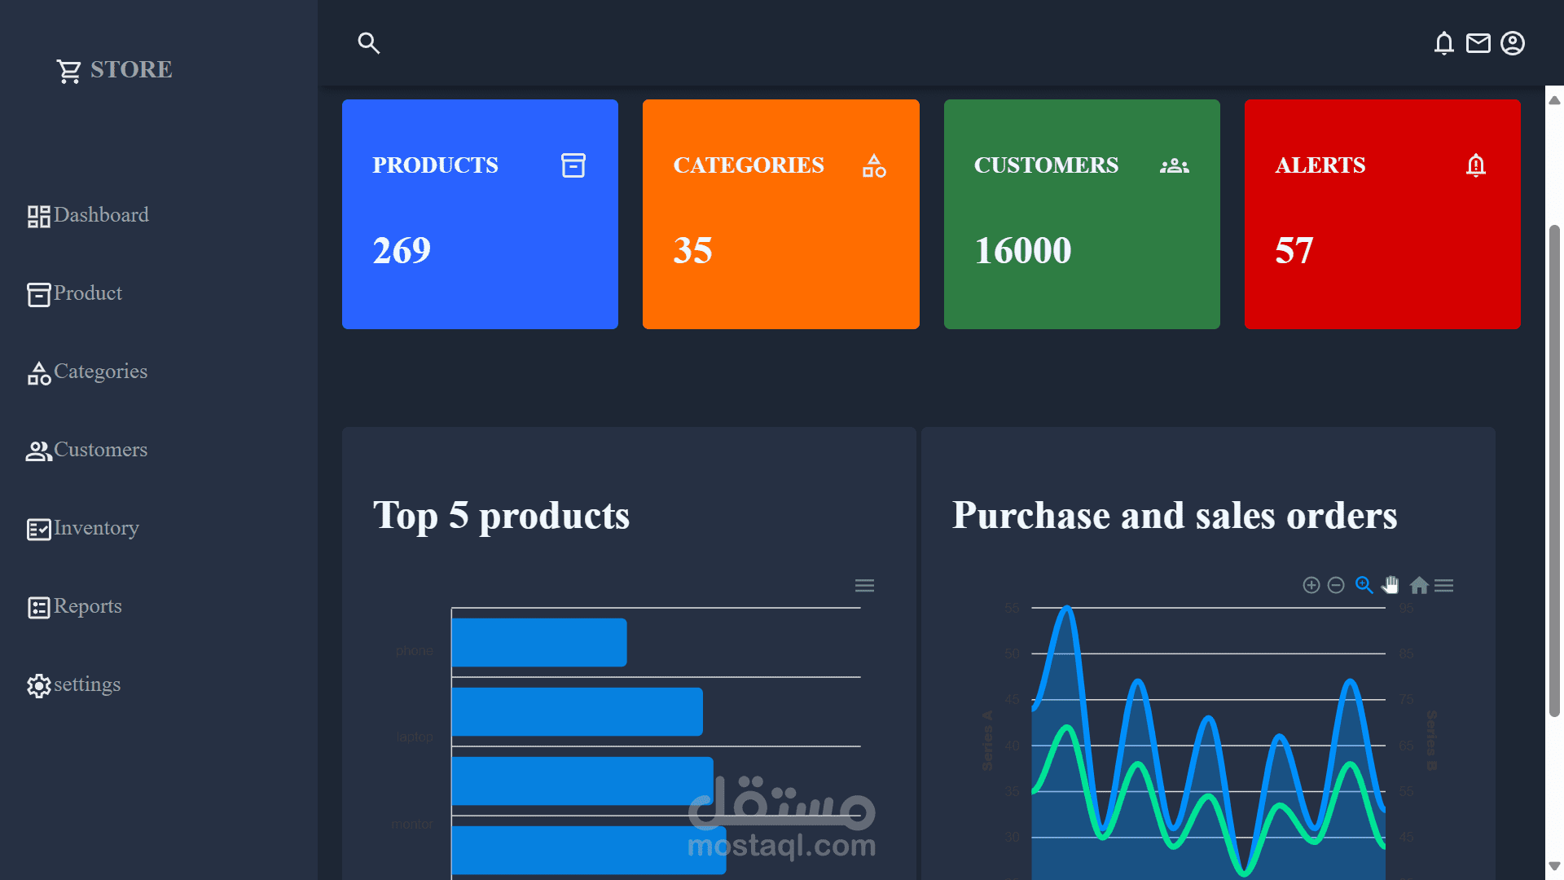The height and width of the screenshot is (880, 1564).
Task: Click the STORE shopping cart logo icon
Action: coord(69,71)
